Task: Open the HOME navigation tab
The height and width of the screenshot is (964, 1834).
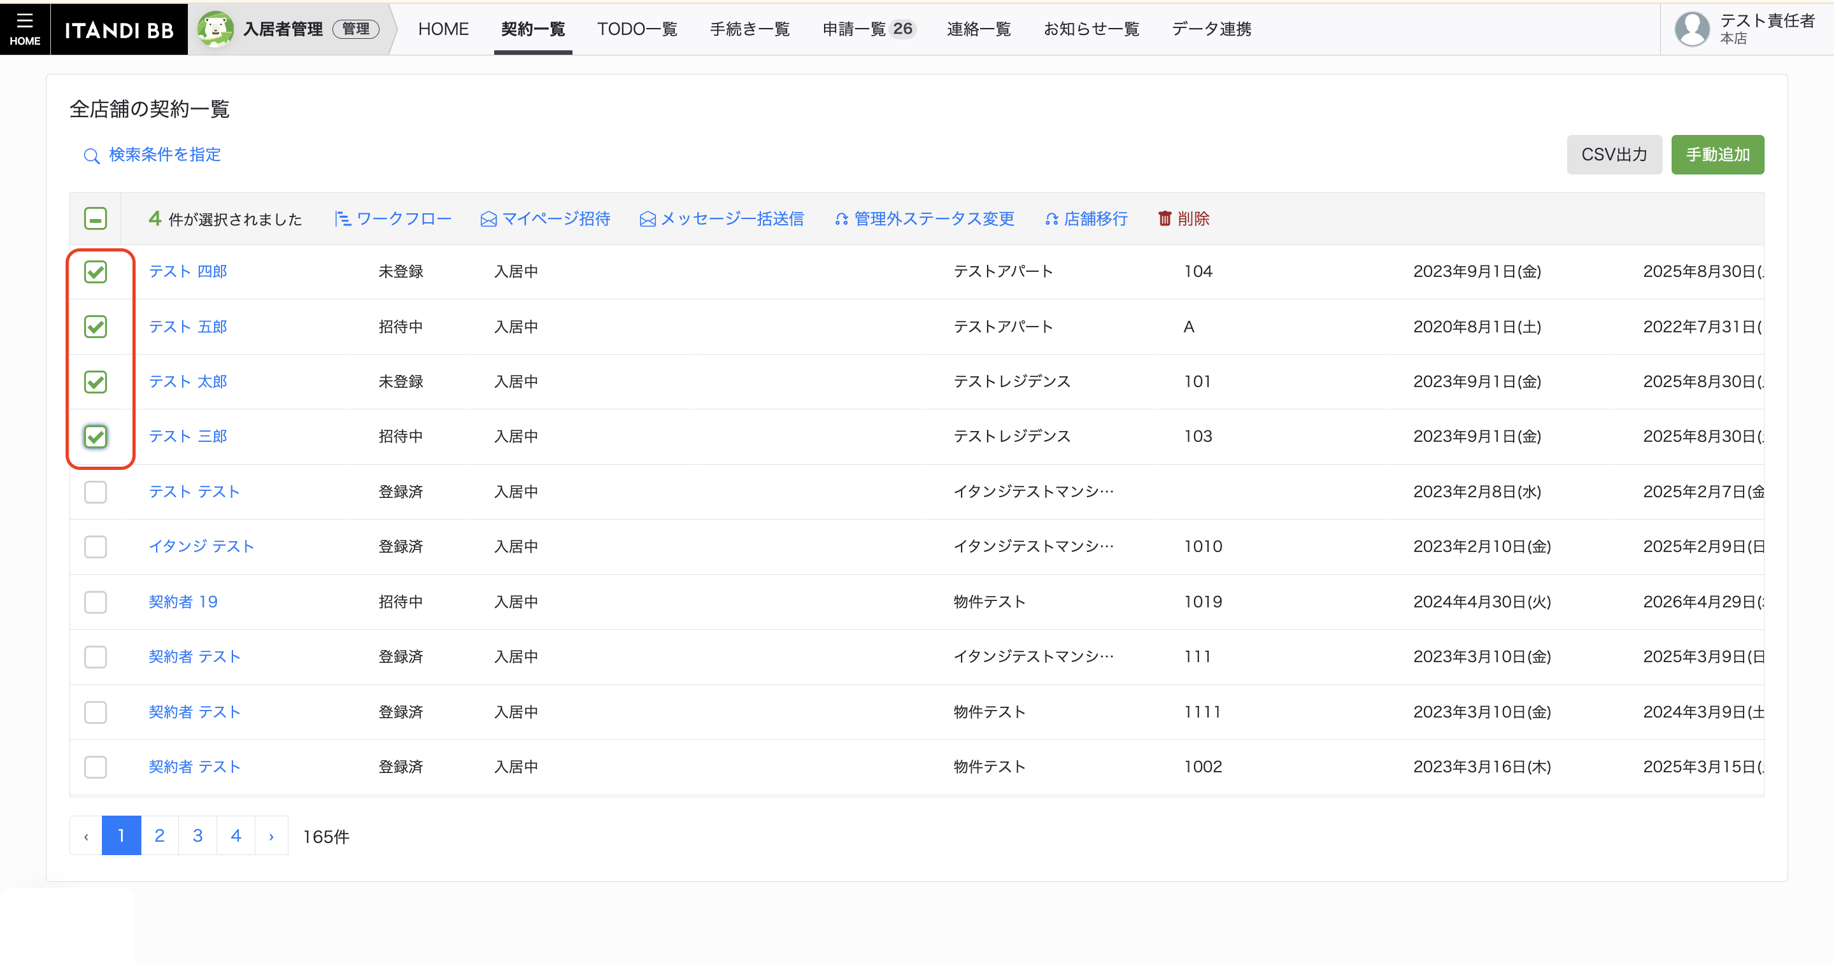Action: click(443, 29)
